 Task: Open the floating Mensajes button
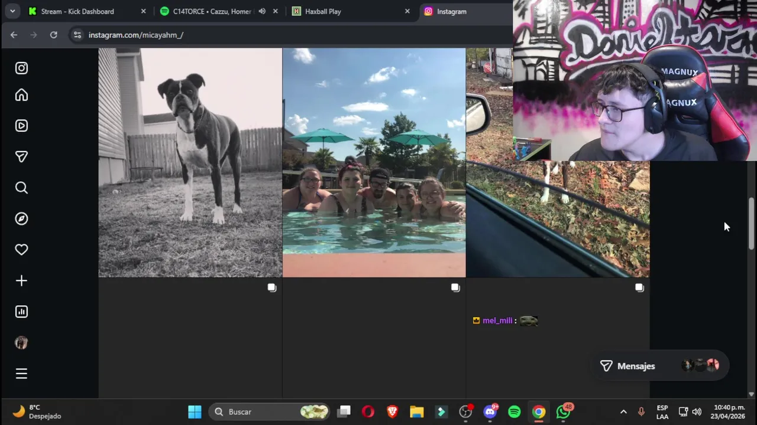(659, 366)
